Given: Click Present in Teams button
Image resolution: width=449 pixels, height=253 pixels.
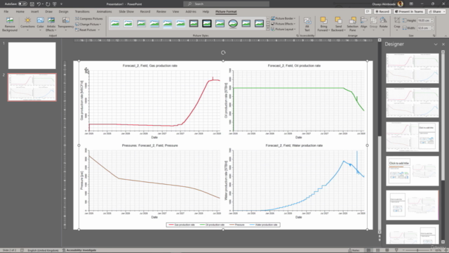Looking at the screenshot, I should pos(409,11).
